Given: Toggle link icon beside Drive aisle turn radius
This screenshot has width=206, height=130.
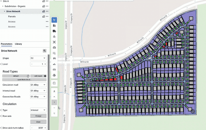Looking at the screenshot, I should [x=1, y=128].
